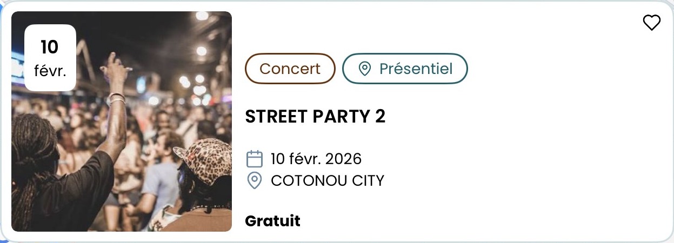Click the Gratuit price label

[272, 221]
